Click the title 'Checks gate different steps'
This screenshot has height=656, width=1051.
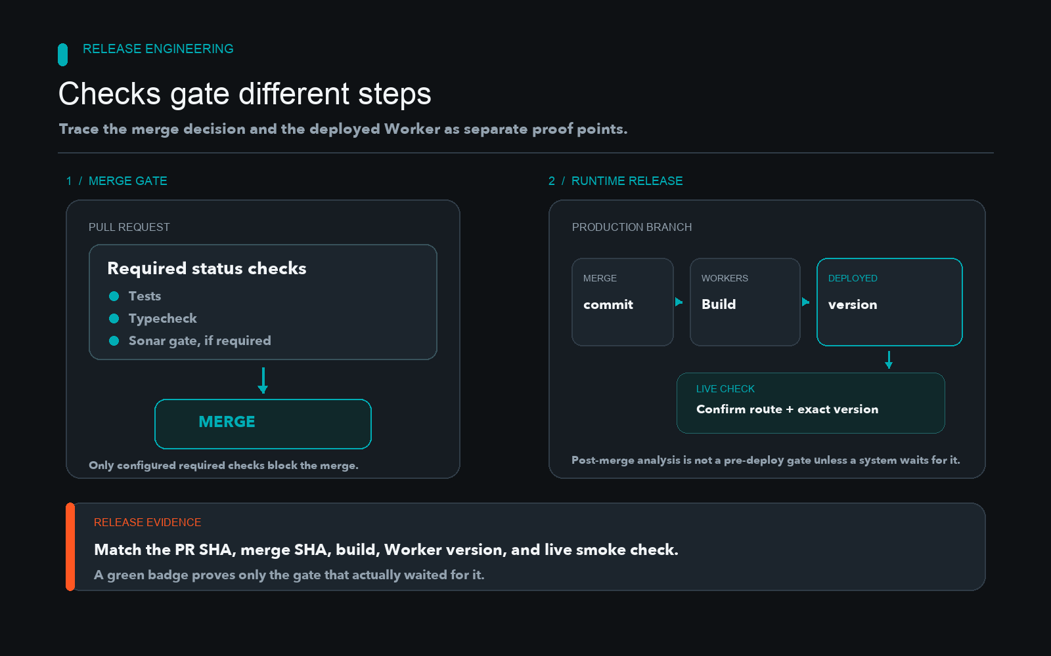coord(244,94)
